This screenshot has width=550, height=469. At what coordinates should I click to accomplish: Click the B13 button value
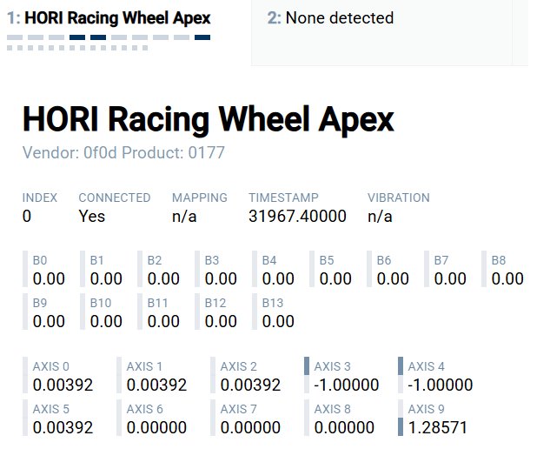pyautogui.click(x=278, y=321)
